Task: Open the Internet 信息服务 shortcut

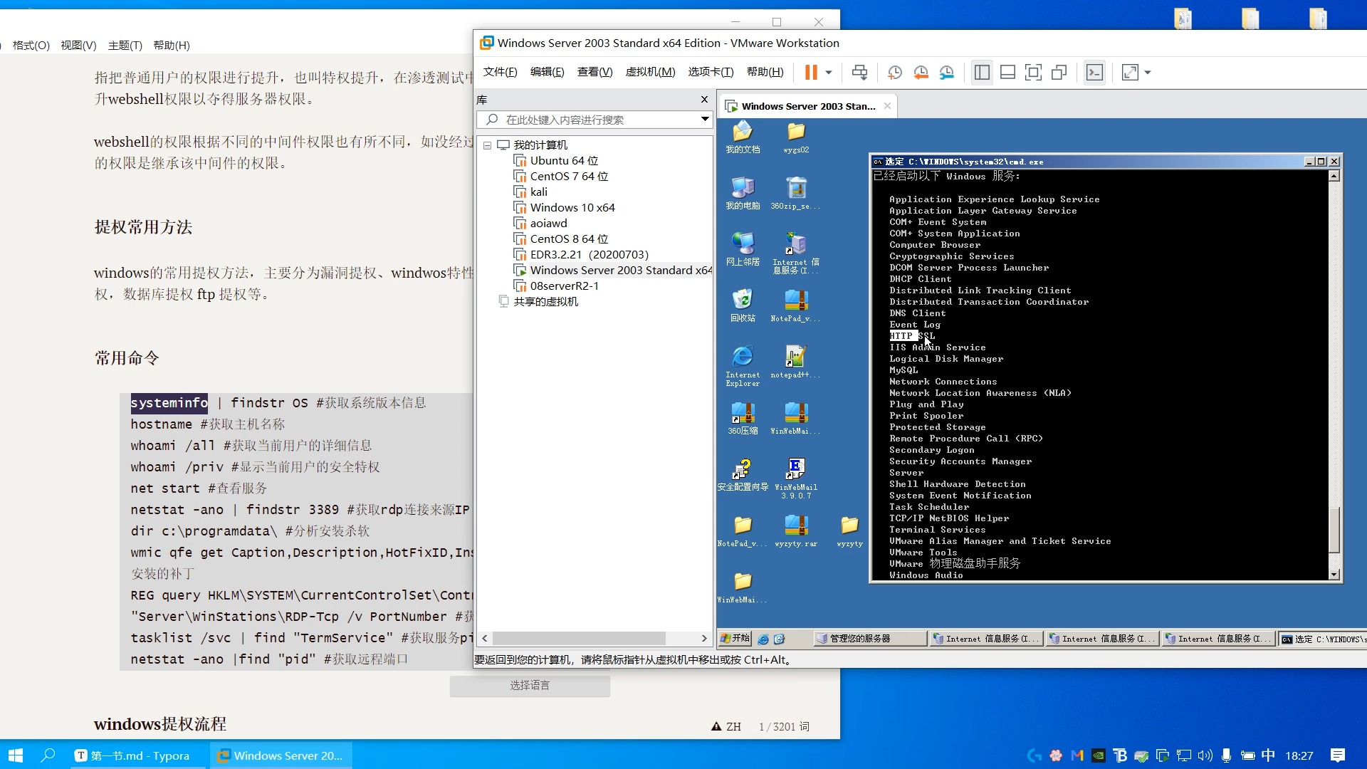Action: point(796,253)
